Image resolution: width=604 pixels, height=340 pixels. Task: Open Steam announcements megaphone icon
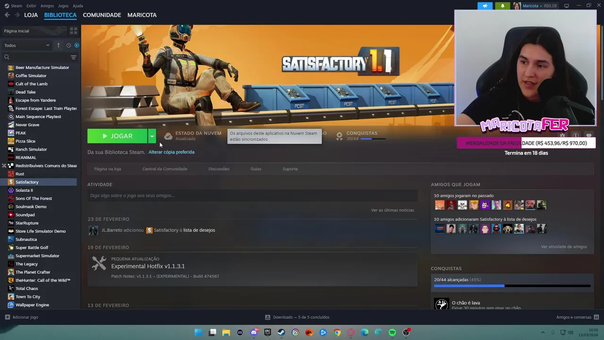[485, 6]
